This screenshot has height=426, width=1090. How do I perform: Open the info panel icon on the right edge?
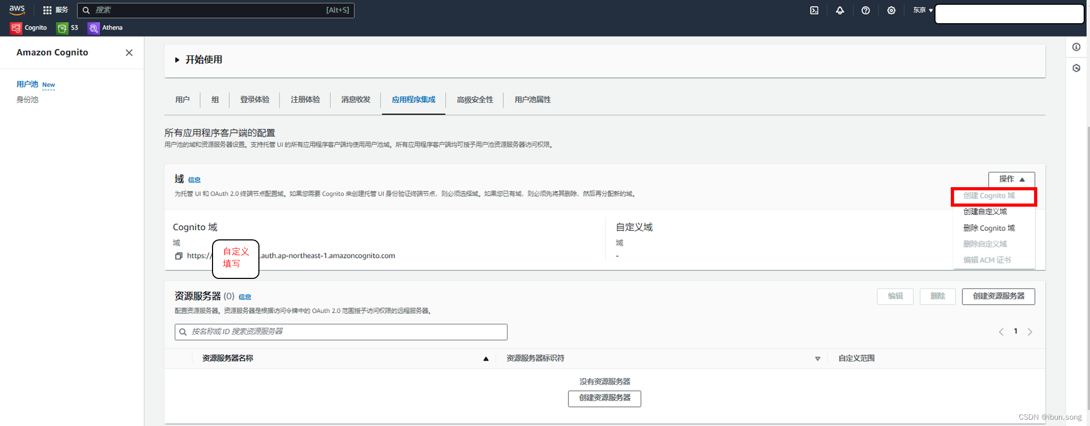[1076, 47]
